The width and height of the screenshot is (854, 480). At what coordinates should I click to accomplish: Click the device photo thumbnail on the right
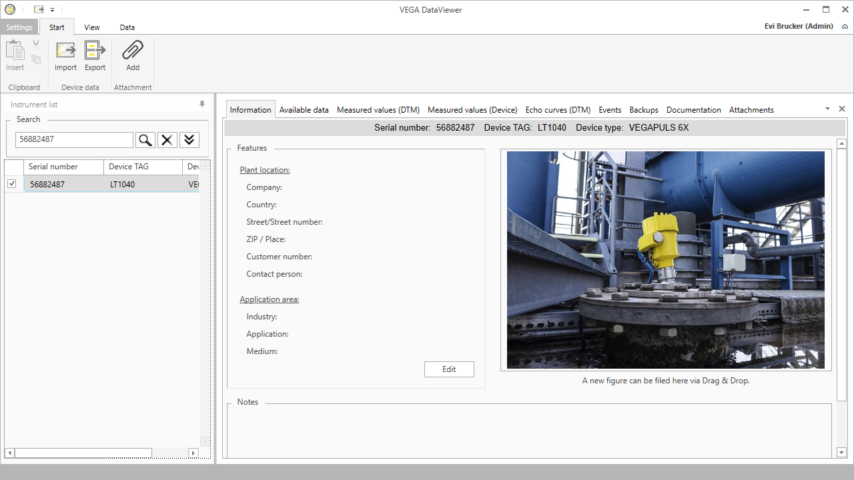tap(665, 259)
